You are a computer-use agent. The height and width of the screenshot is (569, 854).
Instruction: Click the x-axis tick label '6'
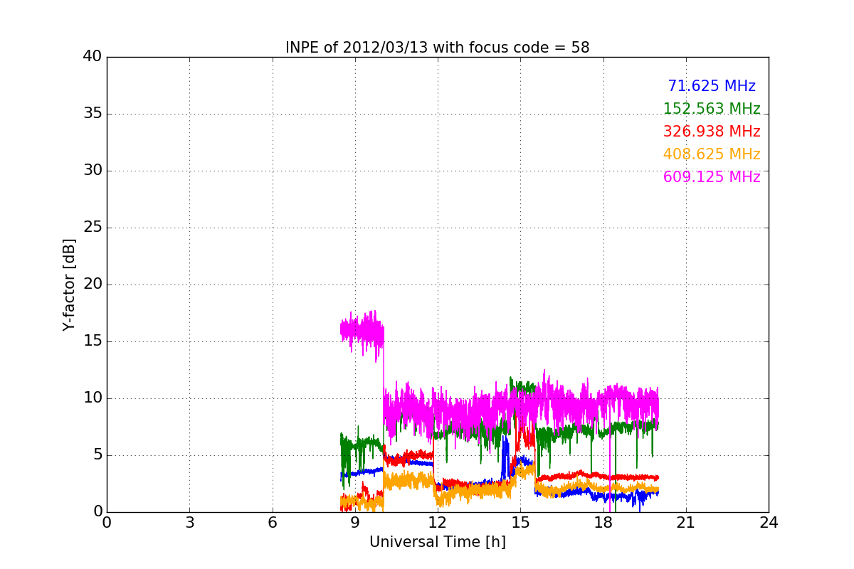(272, 523)
